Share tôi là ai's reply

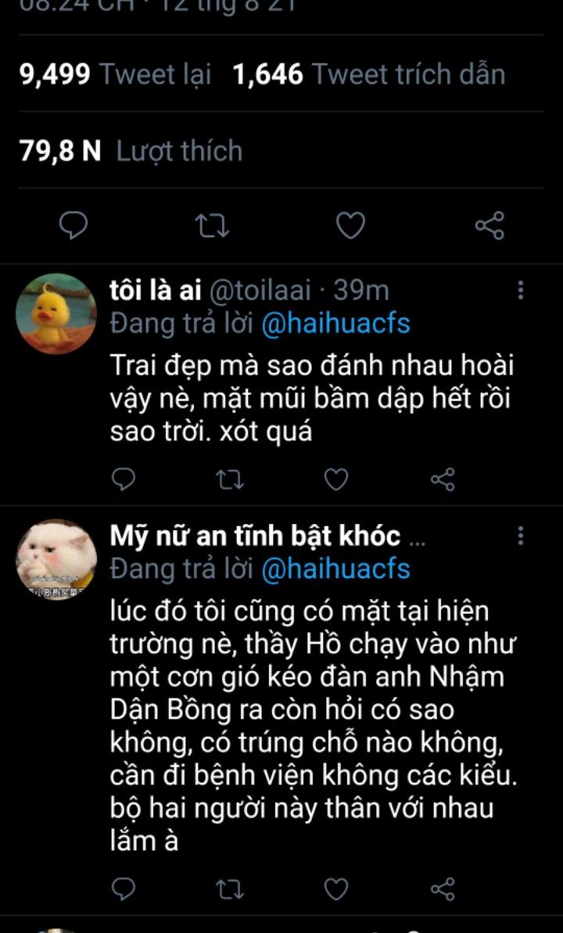(443, 479)
